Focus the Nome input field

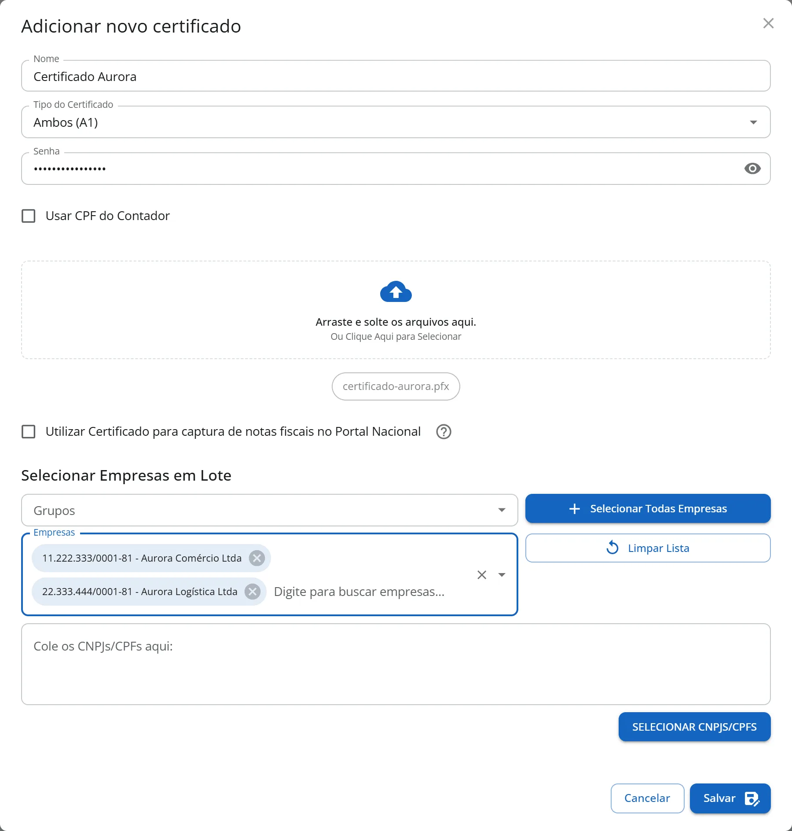[x=396, y=76]
